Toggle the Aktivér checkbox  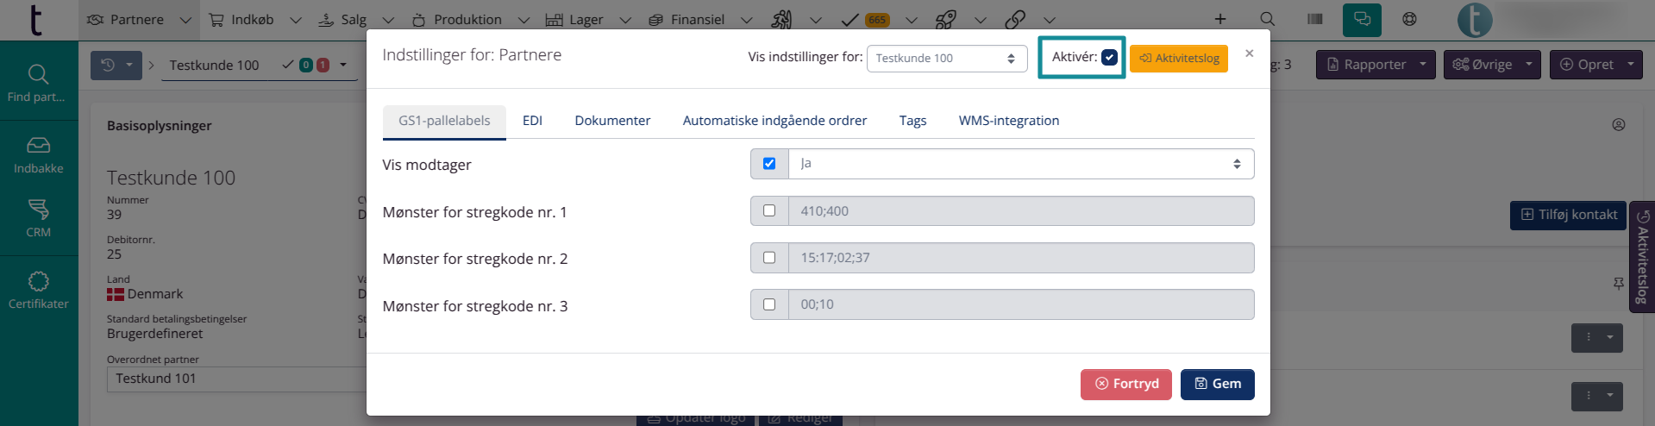point(1109,57)
